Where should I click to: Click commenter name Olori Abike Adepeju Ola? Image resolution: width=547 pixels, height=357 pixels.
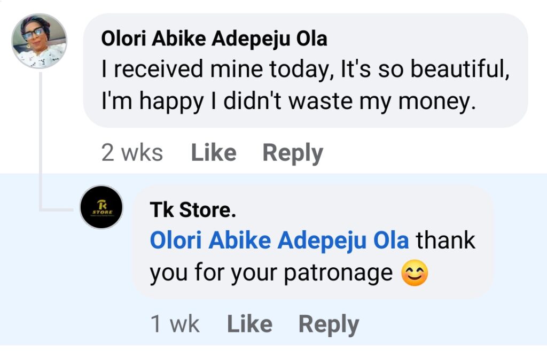click(x=214, y=39)
